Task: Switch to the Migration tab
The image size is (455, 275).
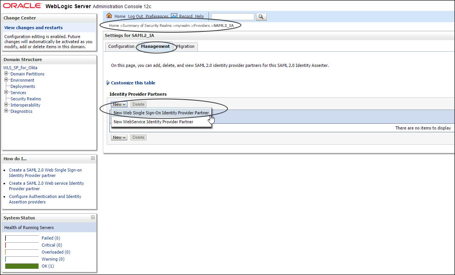Action: coord(185,46)
